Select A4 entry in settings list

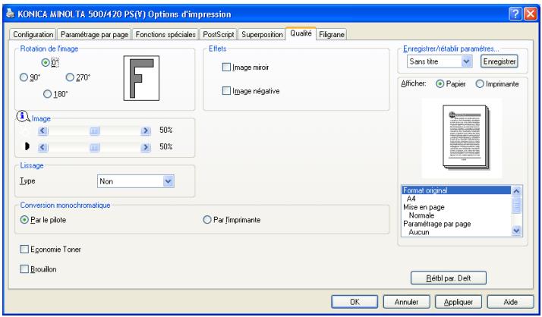point(456,199)
